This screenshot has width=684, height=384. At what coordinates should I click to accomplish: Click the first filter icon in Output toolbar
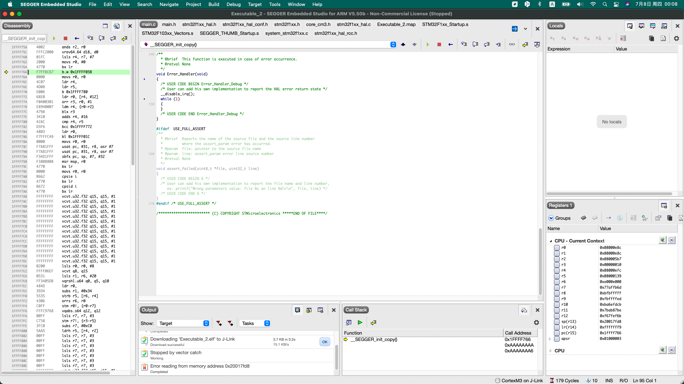219,323
